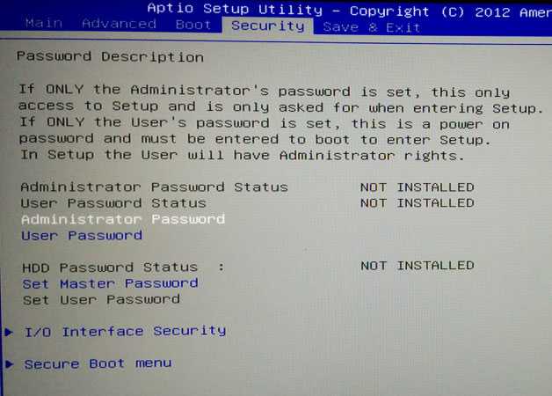Screen dimensions: 552x396
Task: Switch to the Advanced tab
Action: pos(119,24)
